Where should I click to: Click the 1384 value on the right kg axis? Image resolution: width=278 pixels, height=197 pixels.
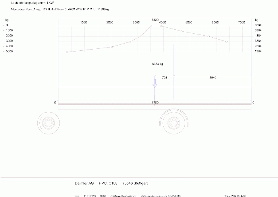click(258, 52)
